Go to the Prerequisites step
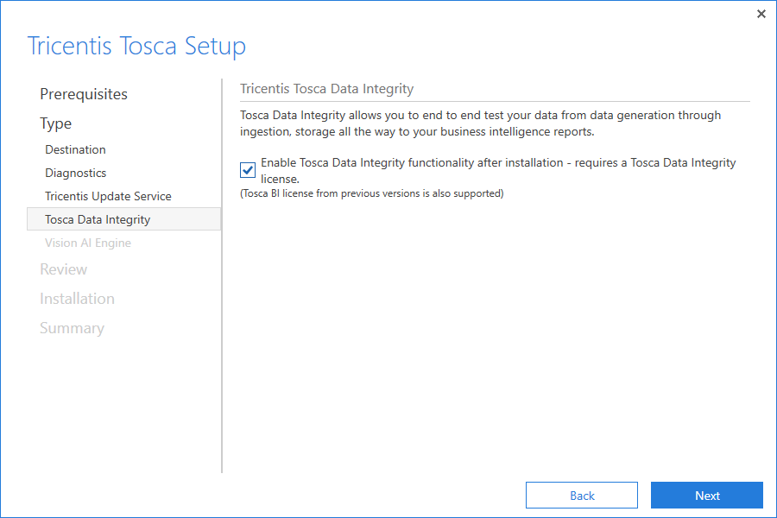The image size is (777, 518). pos(84,94)
